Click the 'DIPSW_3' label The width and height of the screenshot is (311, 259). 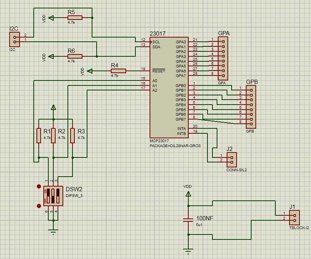click(x=74, y=195)
